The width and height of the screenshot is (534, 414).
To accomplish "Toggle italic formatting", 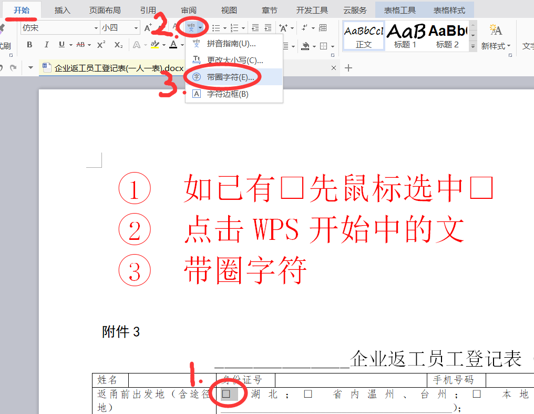I will click(x=46, y=45).
